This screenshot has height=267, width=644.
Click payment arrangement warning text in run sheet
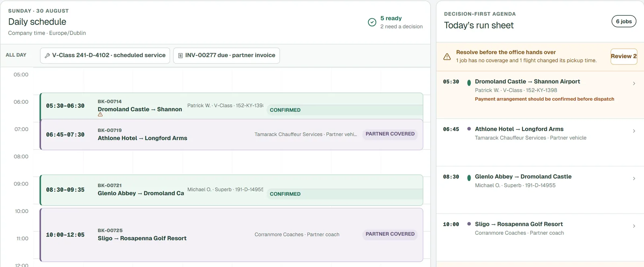[x=545, y=99]
